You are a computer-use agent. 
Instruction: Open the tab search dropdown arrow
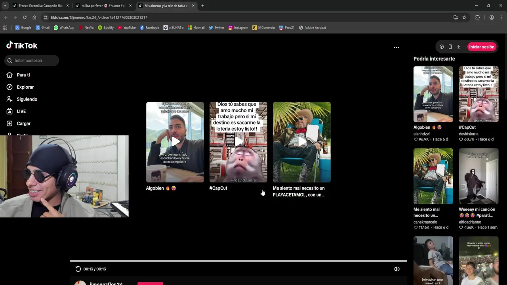(x=5, y=6)
